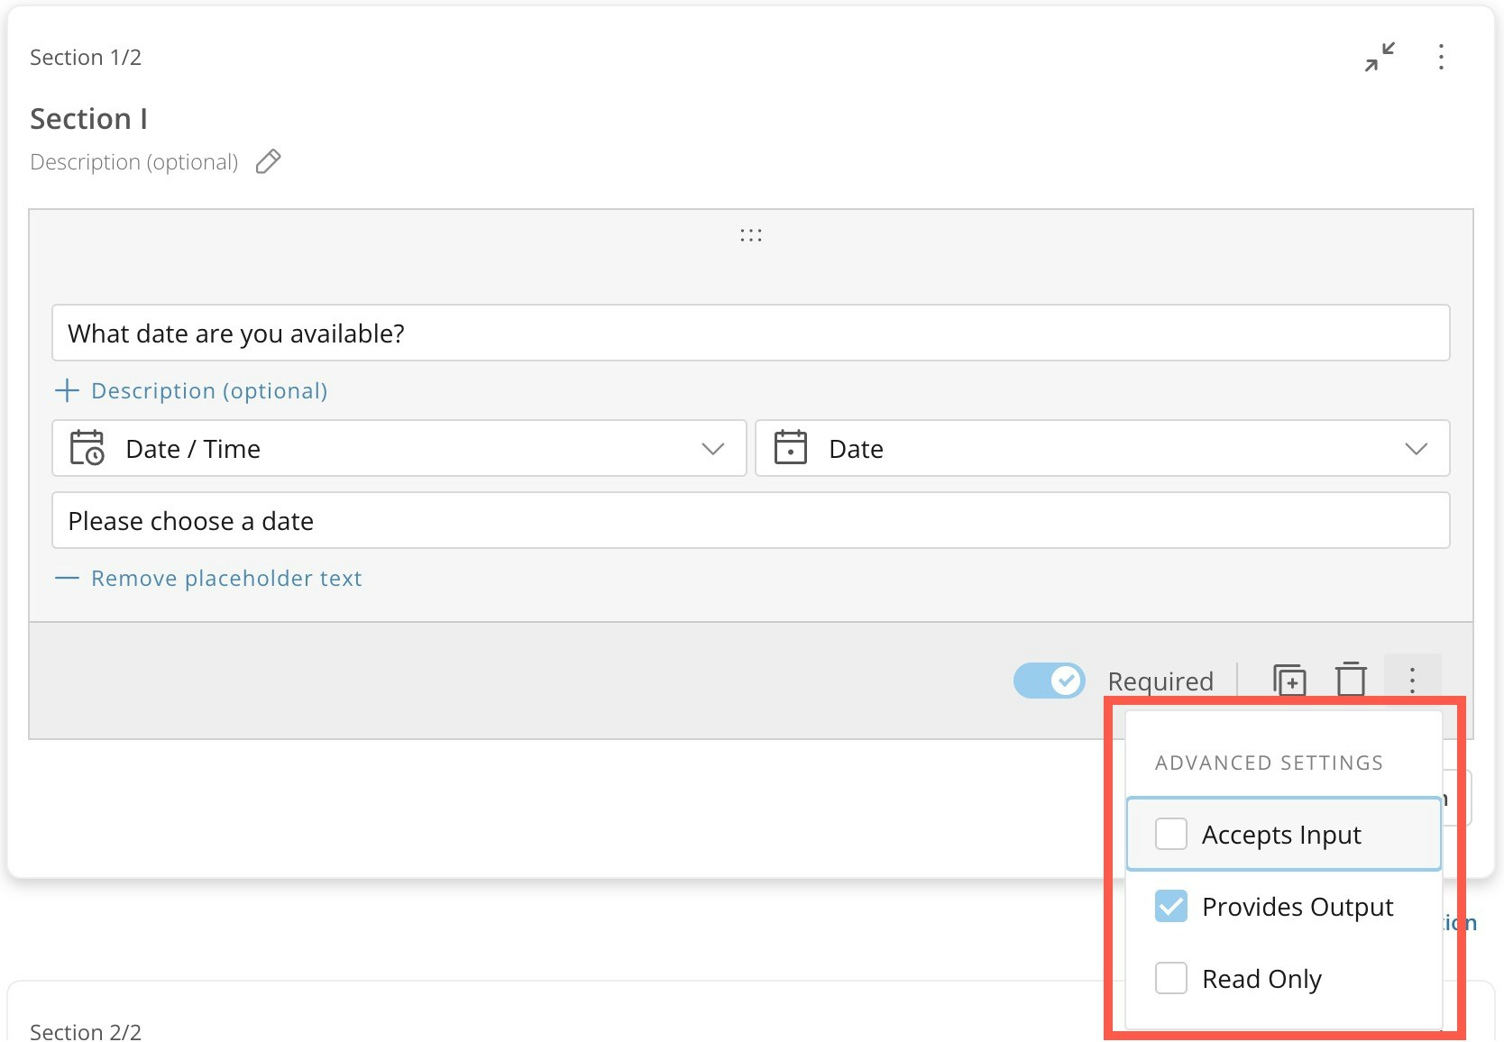This screenshot has width=1504, height=1042.
Task: Click the calendar icon beside Date
Action: (791, 448)
